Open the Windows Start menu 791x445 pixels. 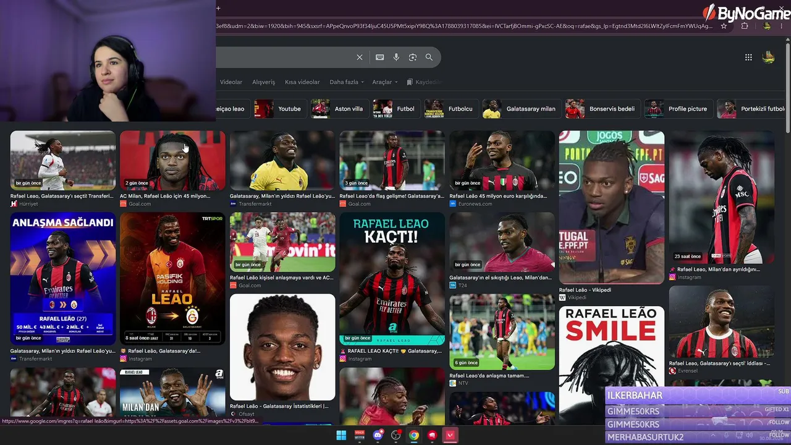[x=341, y=435]
